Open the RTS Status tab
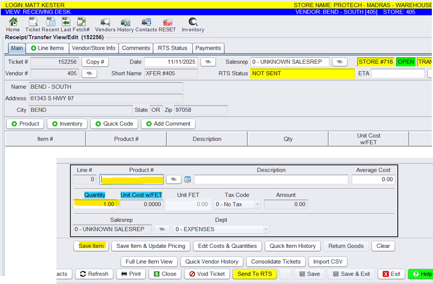This screenshot has width=433, height=284. tap(172, 48)
